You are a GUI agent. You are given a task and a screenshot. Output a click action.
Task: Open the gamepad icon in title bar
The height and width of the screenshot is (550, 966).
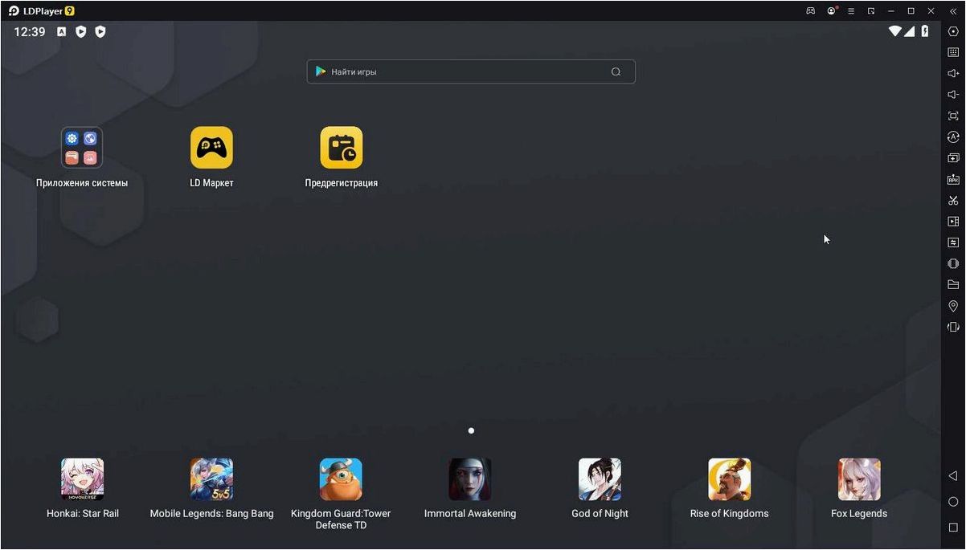tap(811, 11)
